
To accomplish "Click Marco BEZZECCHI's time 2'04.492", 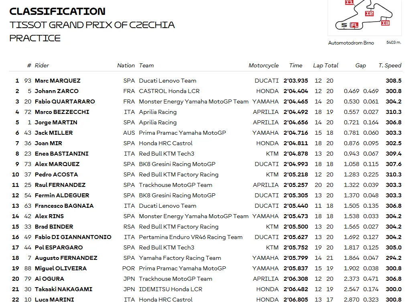I will (x=296, y=112).
